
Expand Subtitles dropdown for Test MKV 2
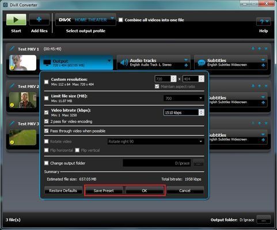coord(263,97)
